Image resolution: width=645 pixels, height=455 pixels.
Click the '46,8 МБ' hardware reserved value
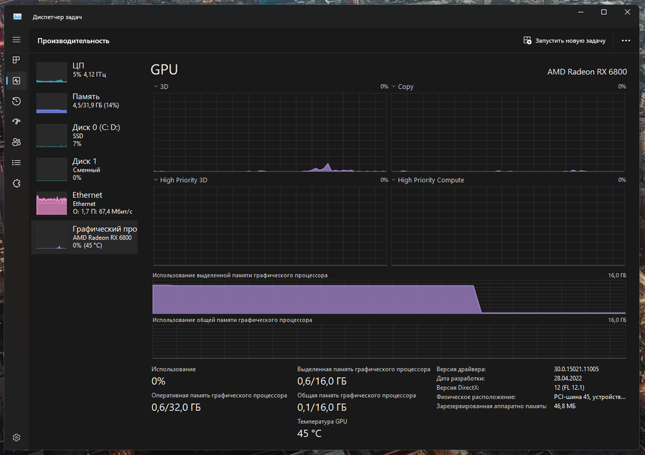[564, 406]
